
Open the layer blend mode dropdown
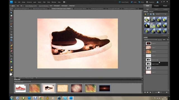click(x=150, y=40)
